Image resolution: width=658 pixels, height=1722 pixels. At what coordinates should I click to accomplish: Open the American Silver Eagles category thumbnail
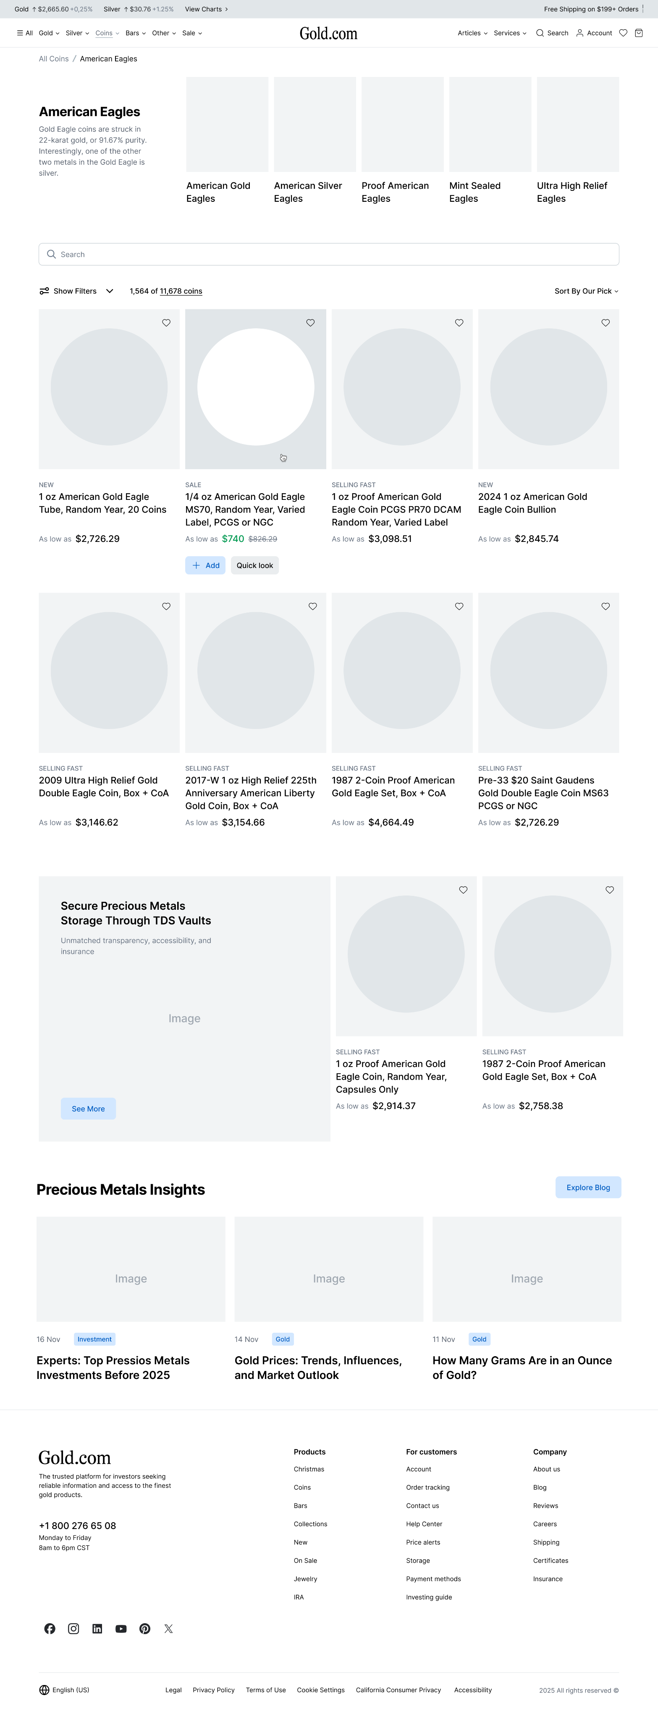pos(315,124)
